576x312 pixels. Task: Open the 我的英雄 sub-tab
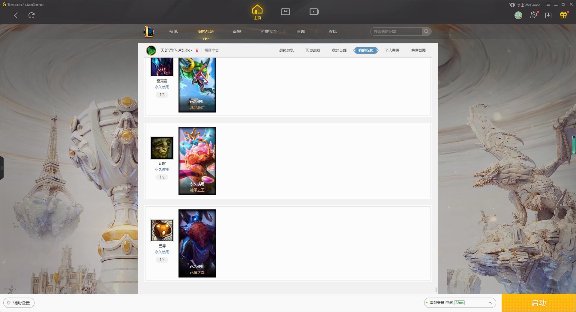coord(339,50)
